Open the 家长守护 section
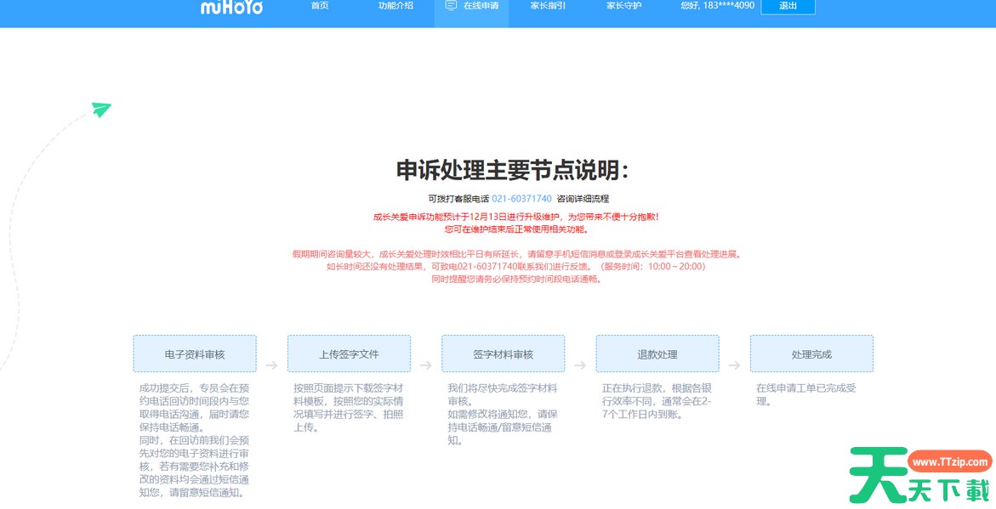 [625, 5]
